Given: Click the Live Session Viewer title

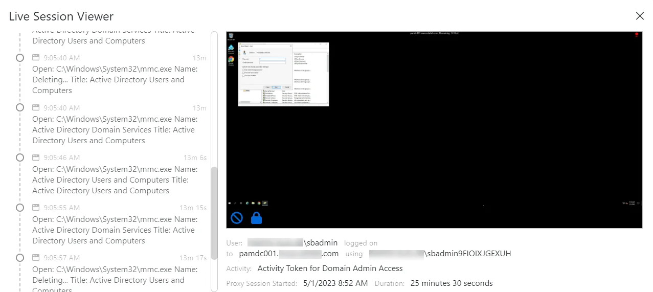Looking at the screenshot, I should 61,16.
